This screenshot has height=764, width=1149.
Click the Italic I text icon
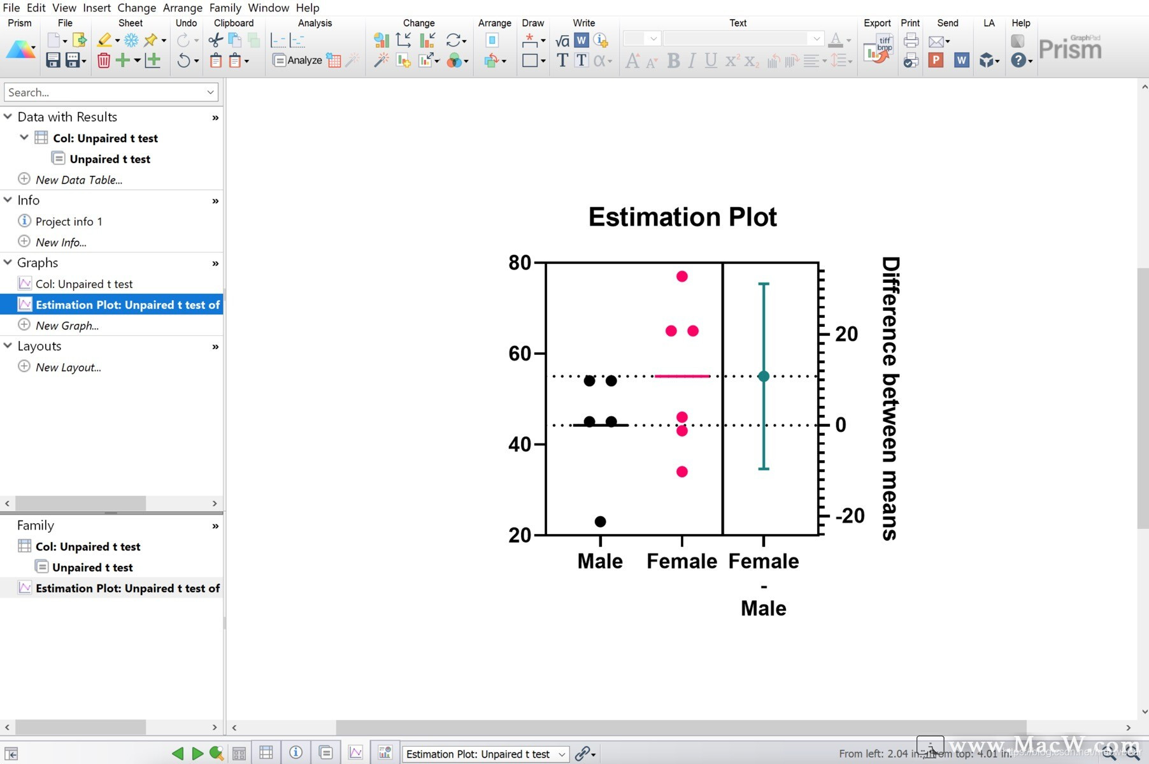(x=692, y=61)
